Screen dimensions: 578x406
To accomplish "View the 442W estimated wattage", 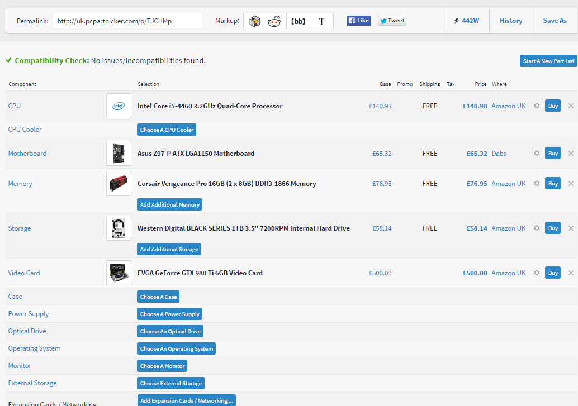I will 467,21.
